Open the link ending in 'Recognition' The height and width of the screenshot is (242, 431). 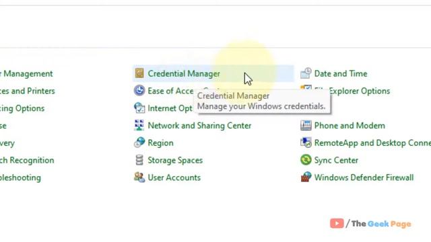coord(27,160)
